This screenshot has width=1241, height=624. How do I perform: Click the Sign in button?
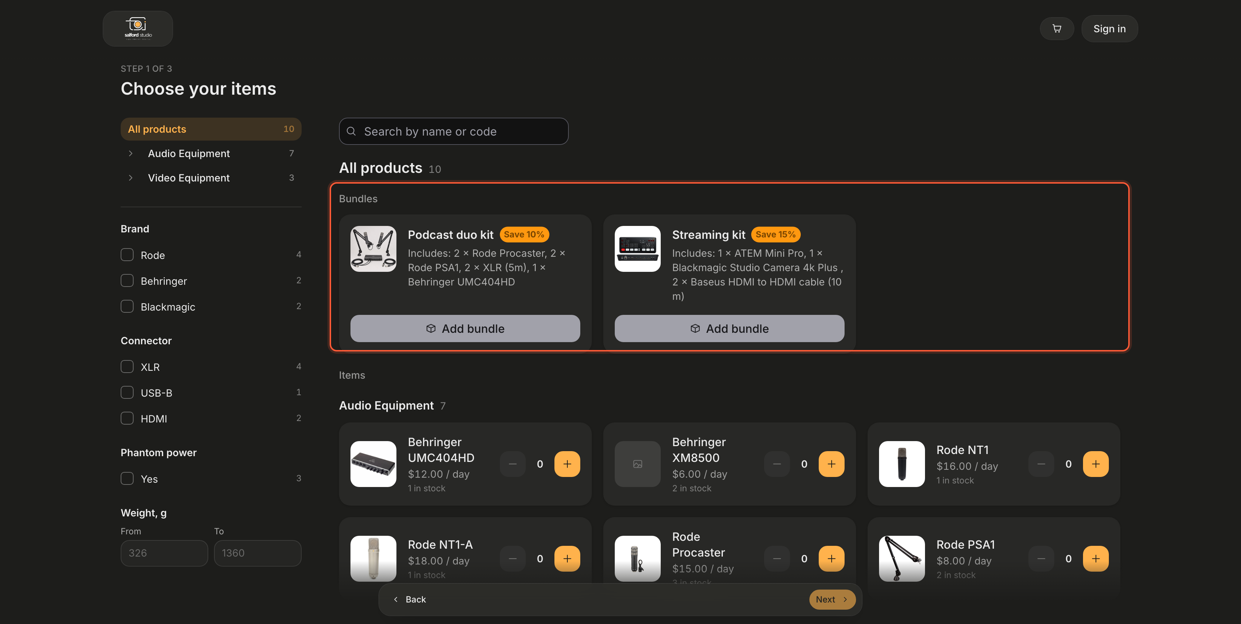(x=1110, y=29)
